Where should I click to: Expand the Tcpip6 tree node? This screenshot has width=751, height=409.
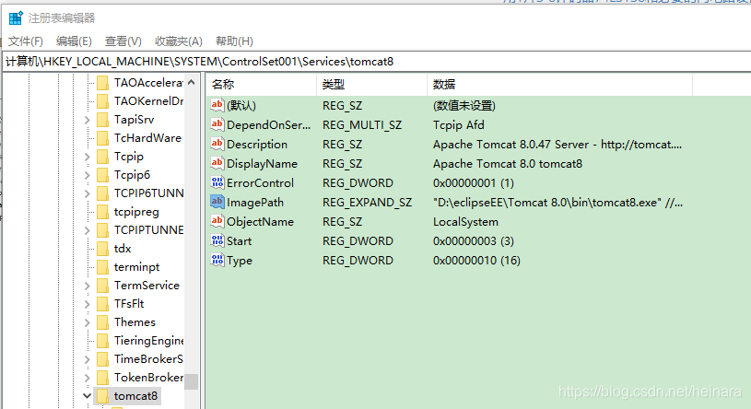click(88, 175)
